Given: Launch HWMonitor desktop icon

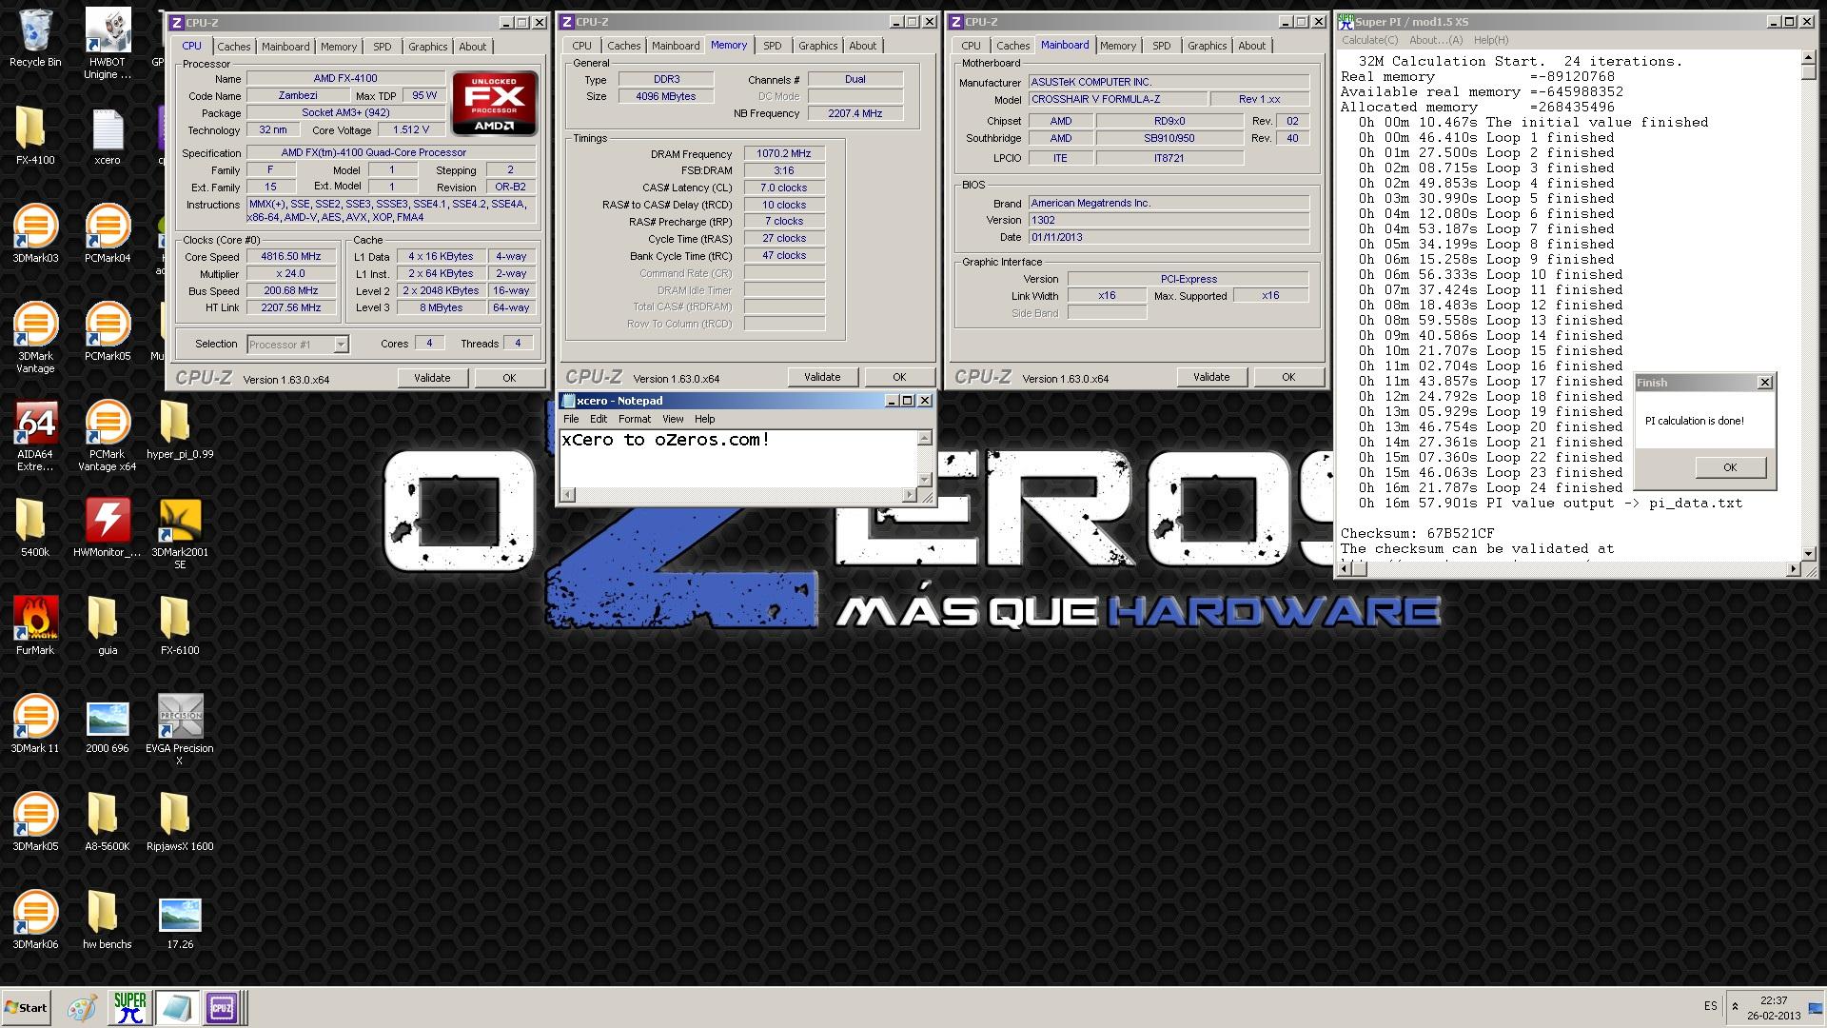Looking at the screenshot, I should [x=108, y=528].
